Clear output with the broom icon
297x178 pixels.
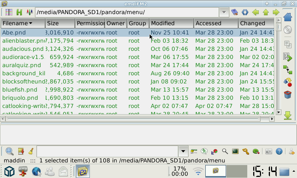pos(31,151)
